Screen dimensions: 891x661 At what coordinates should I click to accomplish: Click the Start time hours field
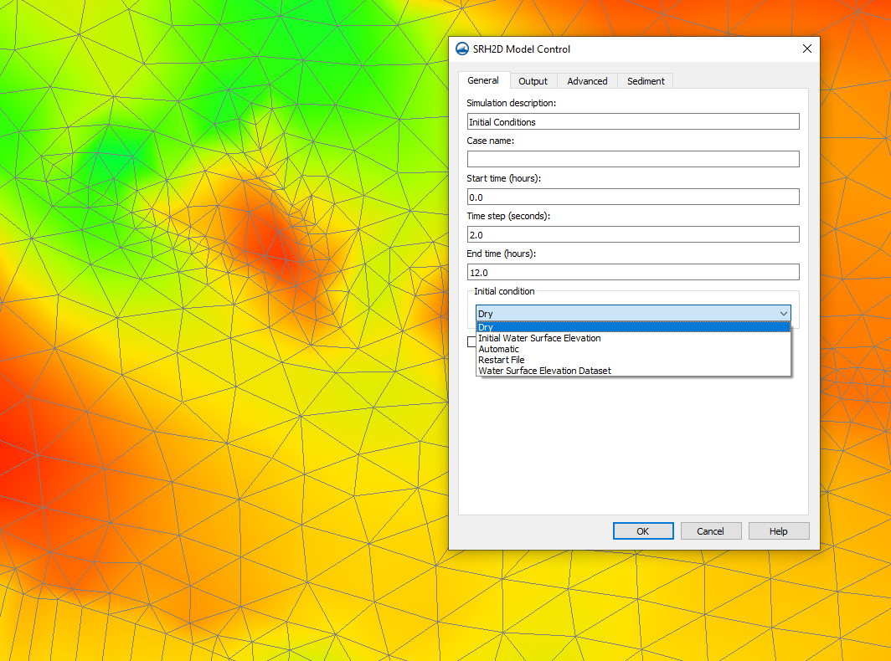click(x=633, y=197)
